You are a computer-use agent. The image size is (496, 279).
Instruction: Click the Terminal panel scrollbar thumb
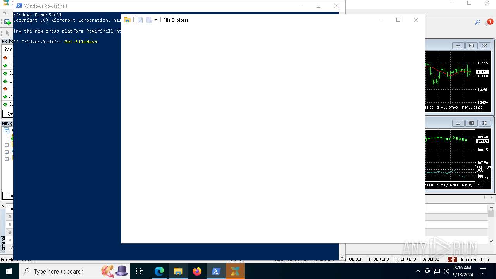click(491, 214)
